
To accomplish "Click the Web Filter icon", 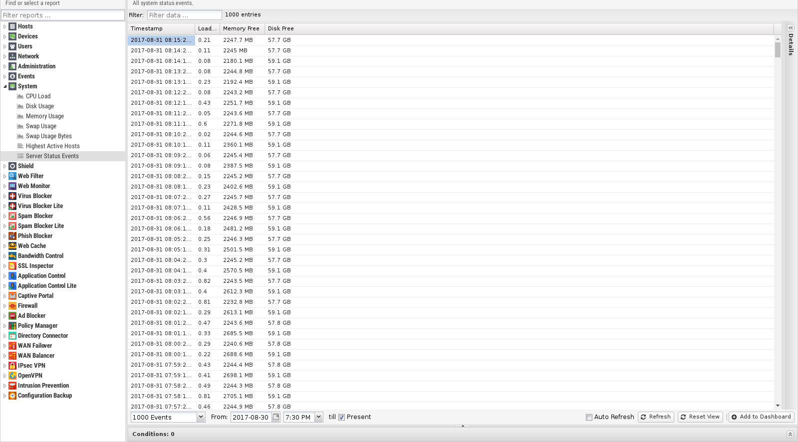I will coord(12,176).
